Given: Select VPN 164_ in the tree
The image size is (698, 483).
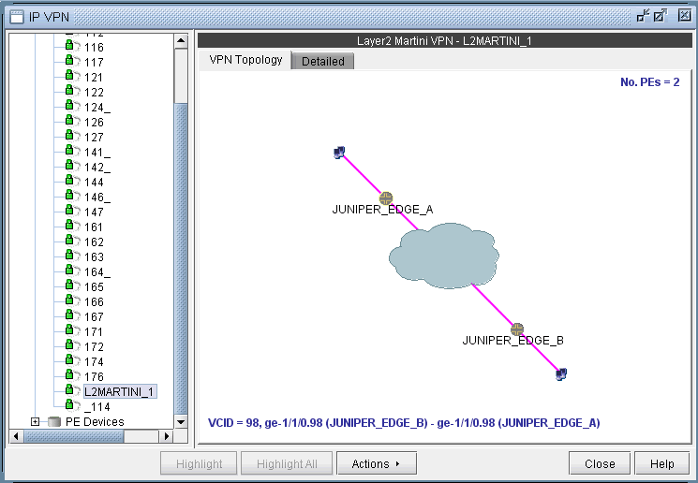Looking at the screenshot, I should click(97, 271).
